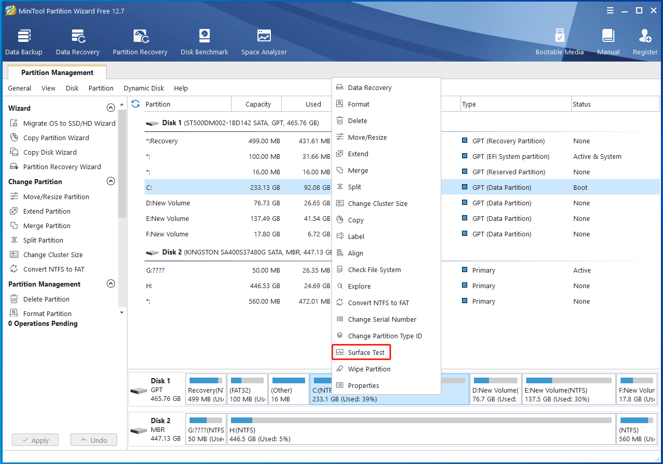Launch Data Recovery from the toolbar
The image size is (663, 464).
(78, 42)
